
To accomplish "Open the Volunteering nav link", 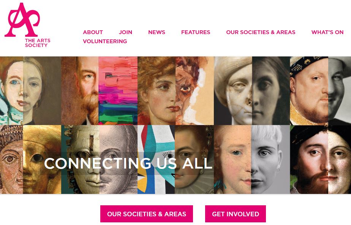I will tap(105, 41).
